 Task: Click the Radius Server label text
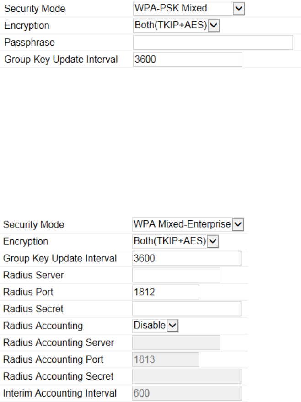[x=33, y=275]
